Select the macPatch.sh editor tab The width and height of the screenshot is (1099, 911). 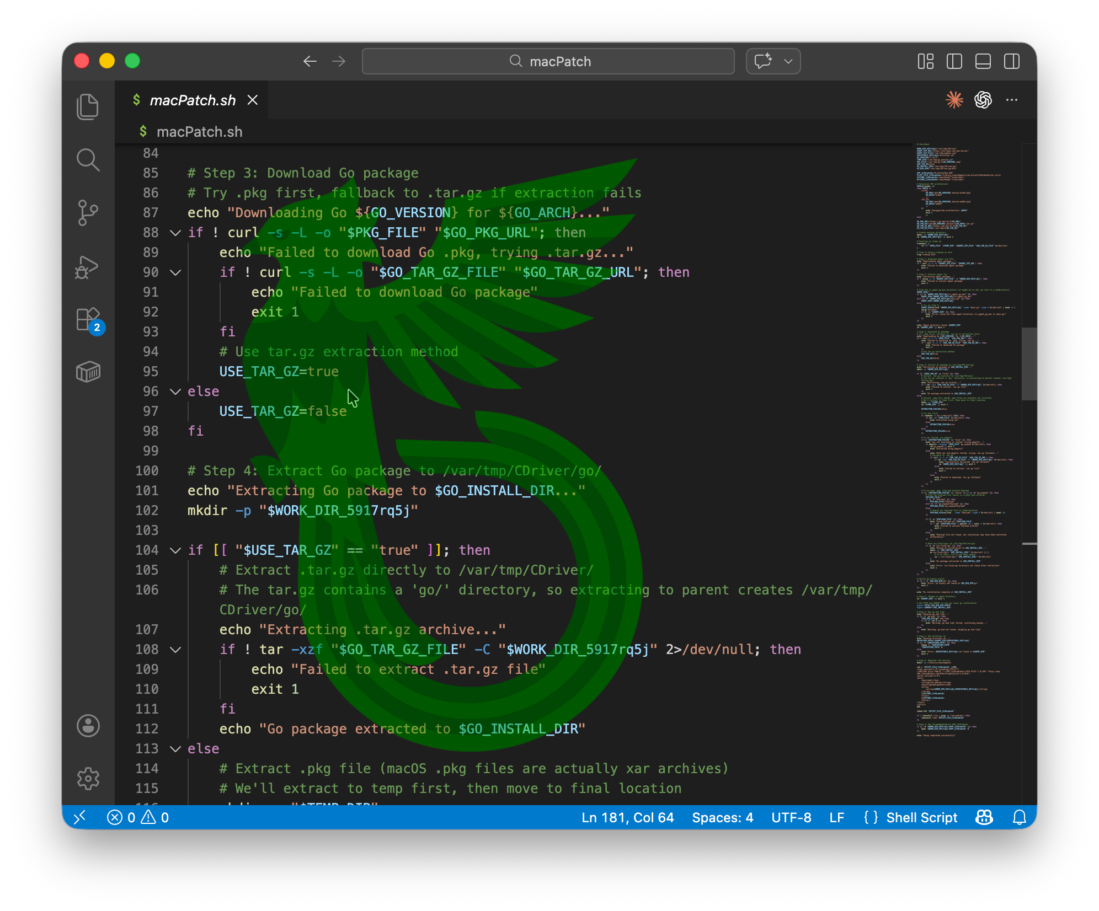(x=193, y=100)
